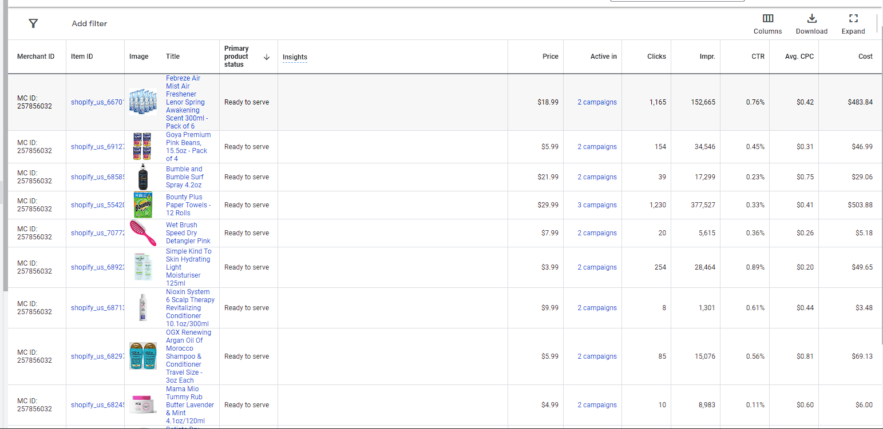Open the Bounty Plus Paper Towels link
The width and height of the screenshot is (883, 429).
tap(188, 205)
